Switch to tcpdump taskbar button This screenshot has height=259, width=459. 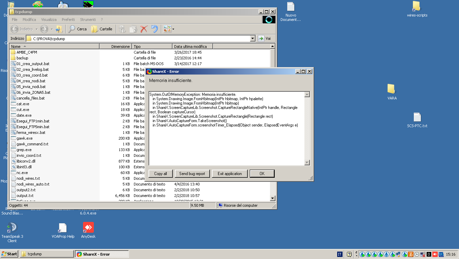click(x=47, y=254)
